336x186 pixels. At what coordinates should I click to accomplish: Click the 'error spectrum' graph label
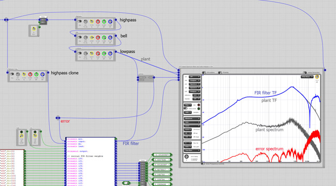coord(269,149)
